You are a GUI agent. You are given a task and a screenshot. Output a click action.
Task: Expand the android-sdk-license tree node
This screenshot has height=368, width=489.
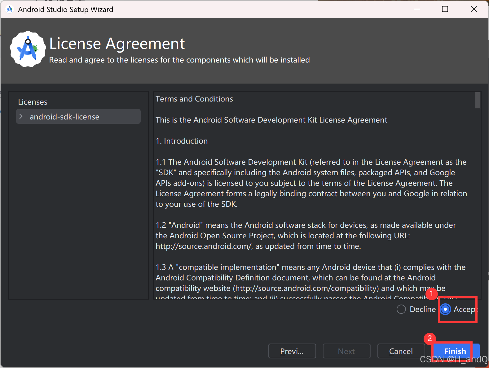pyautogui.click(x=21, y=116)
